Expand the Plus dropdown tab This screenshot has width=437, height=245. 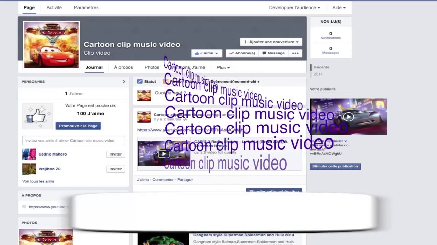(223, 67)
